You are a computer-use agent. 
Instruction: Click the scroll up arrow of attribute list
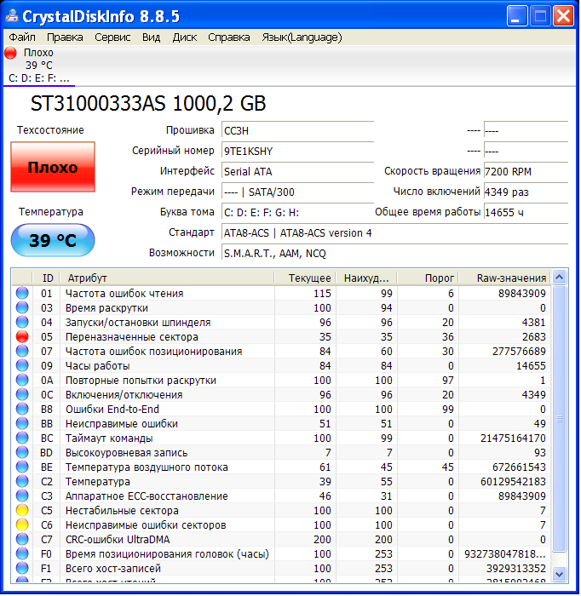pyautogui.click(x=560, y=278)
